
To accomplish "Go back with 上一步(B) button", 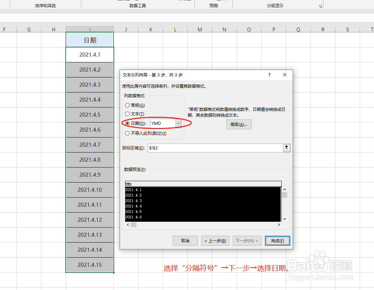I will click(215, 241).
